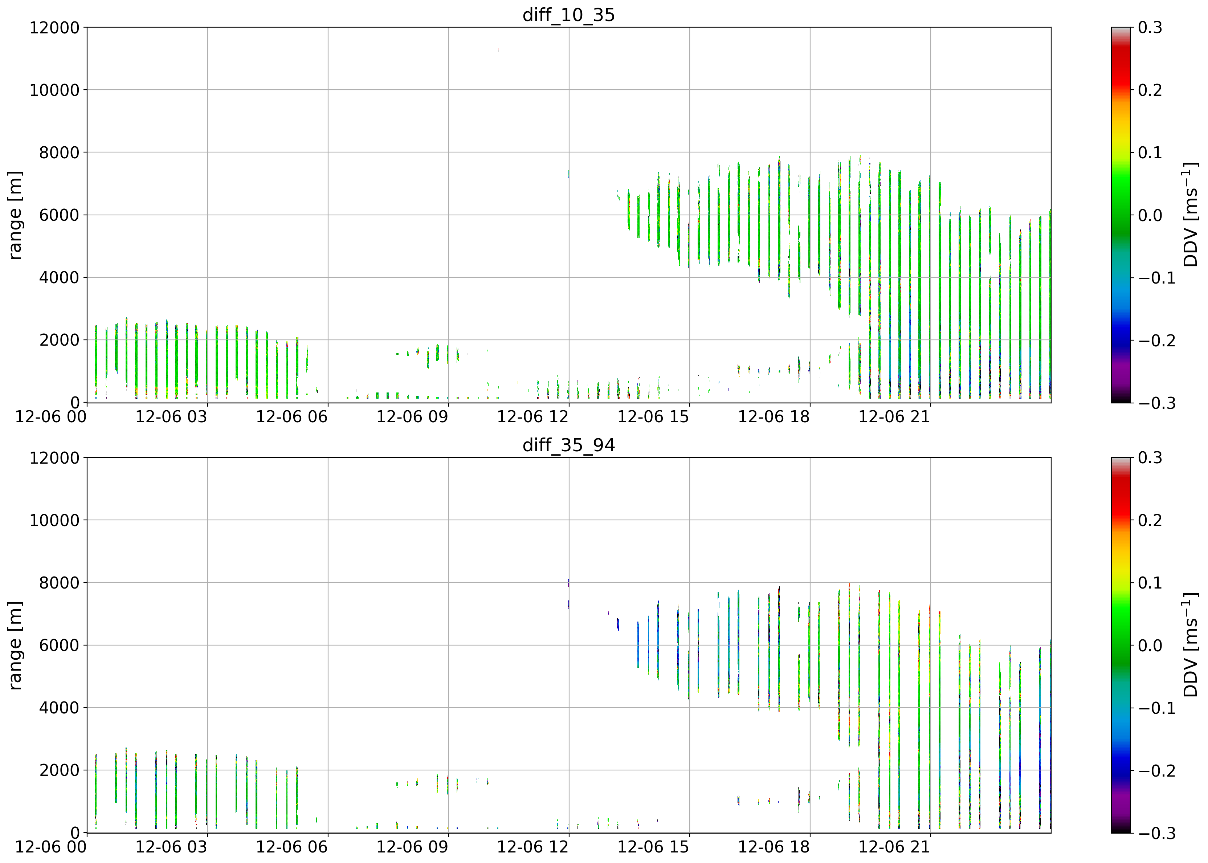
Task: Click the 0.2 colorbar tick of diff_10_35
Action: tap(1150, 90)
